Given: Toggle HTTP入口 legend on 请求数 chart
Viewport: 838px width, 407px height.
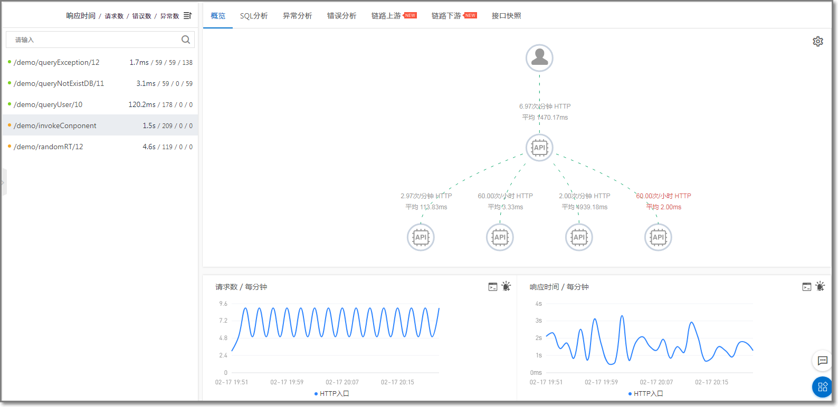Looking at the screenshot, I should pos(332,393).
